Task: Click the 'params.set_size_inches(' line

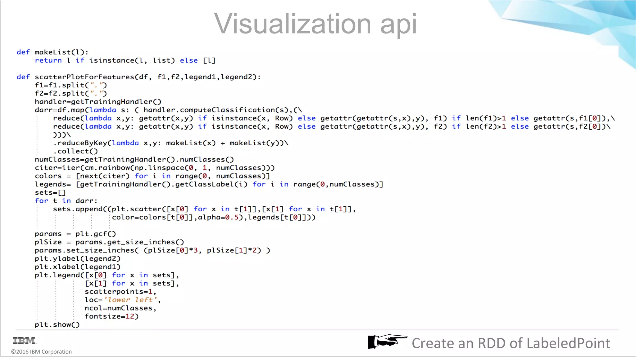Action: pyautogui.click(x=152, y=250)
